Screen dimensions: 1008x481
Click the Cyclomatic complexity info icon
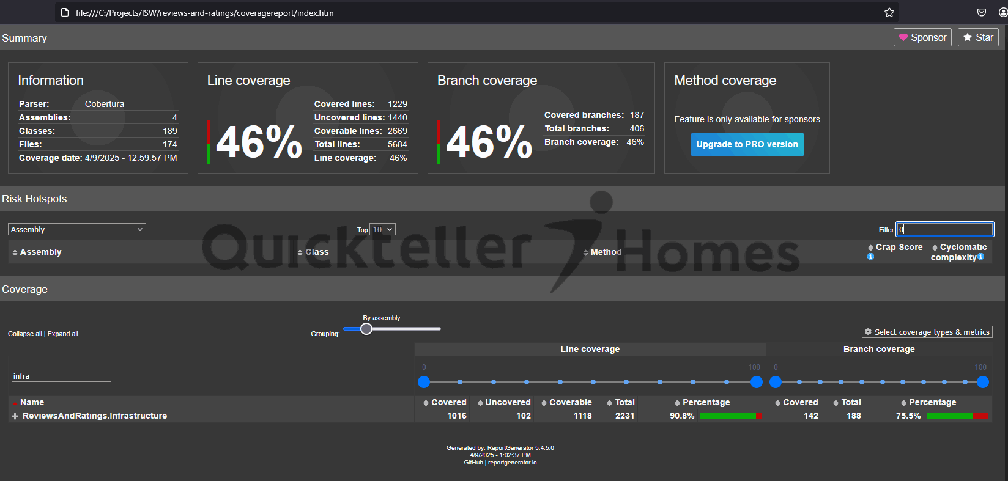pyautogui.click(x=981, y=257)
